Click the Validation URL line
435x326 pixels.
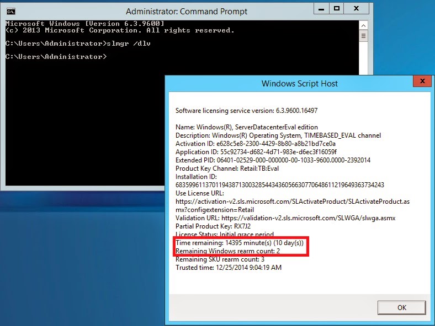tap(285, 218)
